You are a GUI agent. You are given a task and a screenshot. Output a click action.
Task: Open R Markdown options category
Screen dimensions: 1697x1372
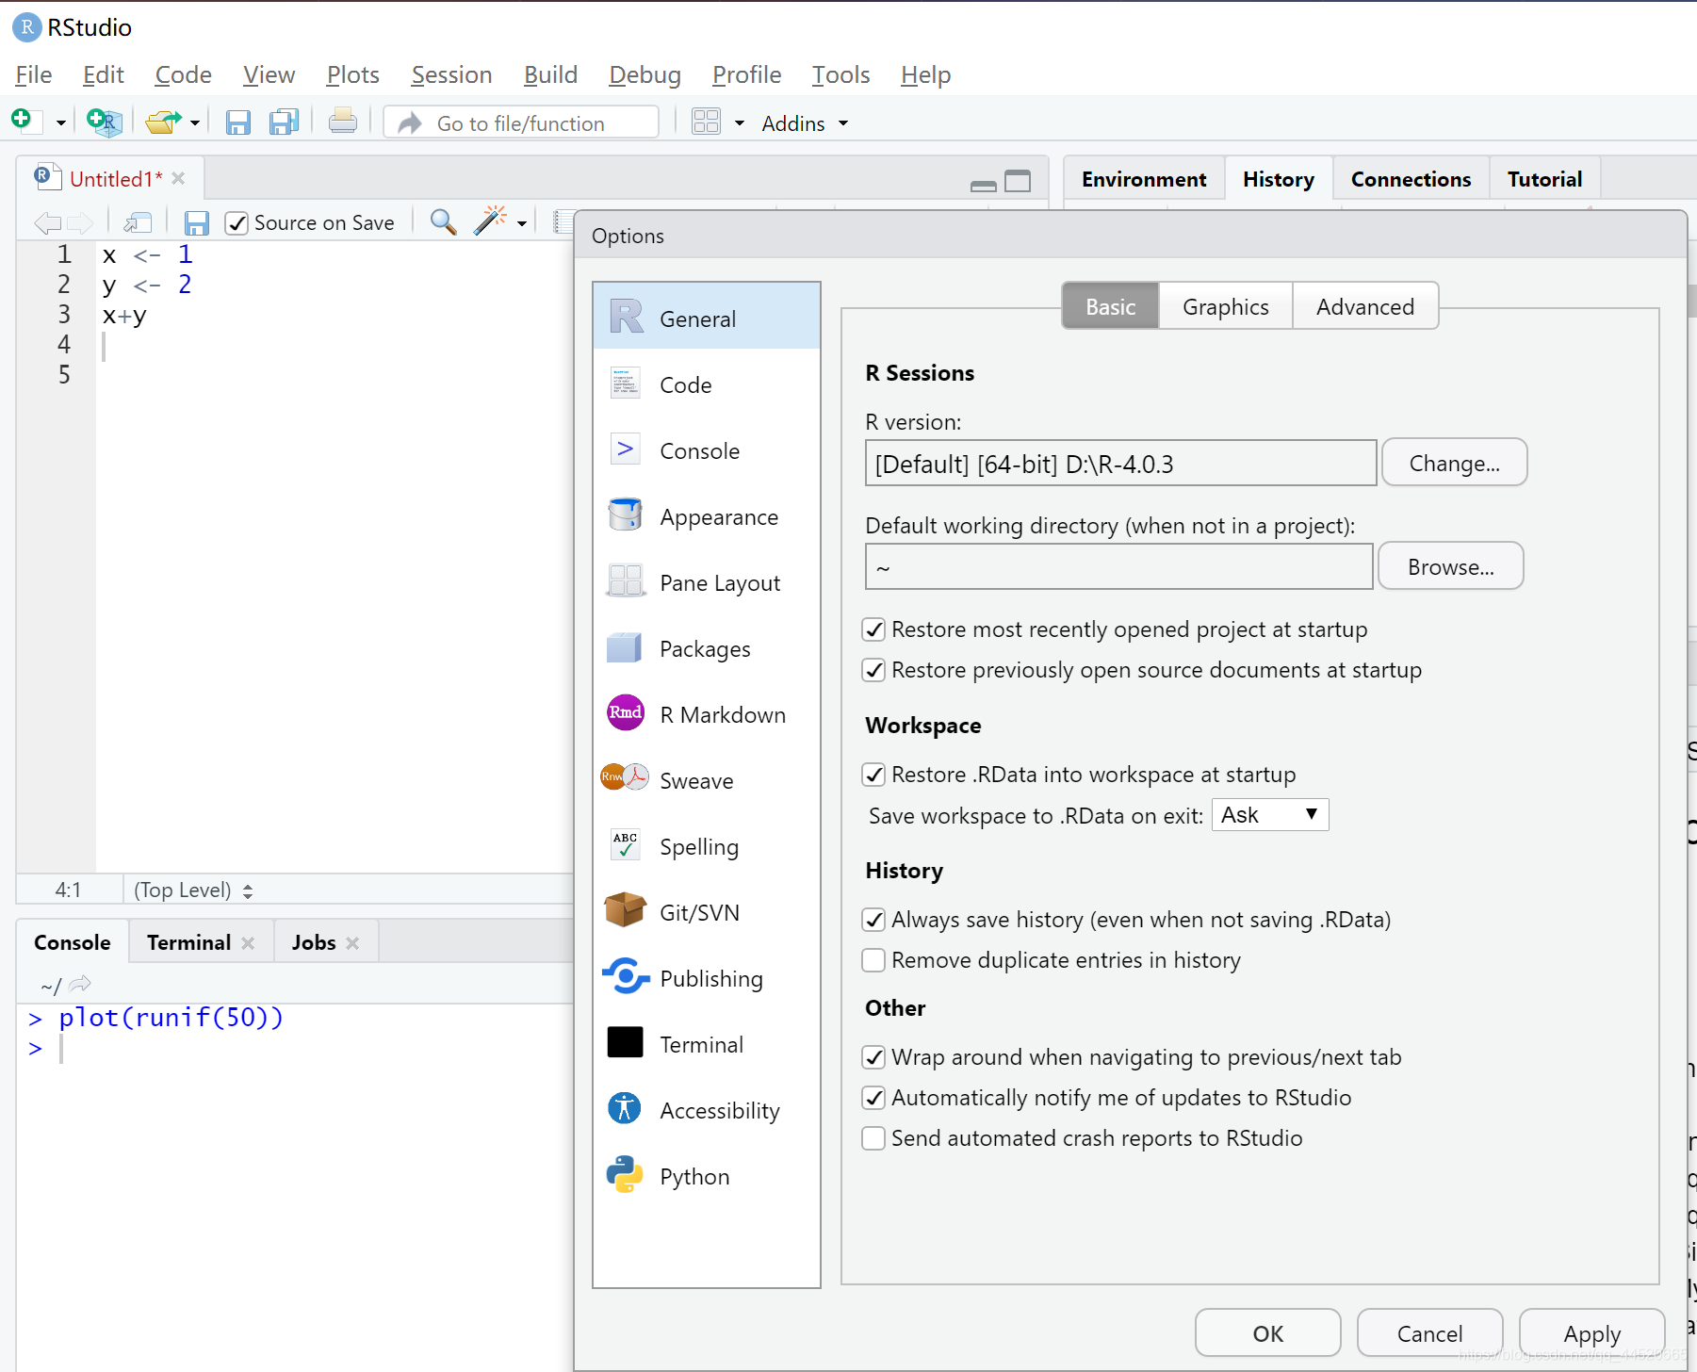coord(707,714)
